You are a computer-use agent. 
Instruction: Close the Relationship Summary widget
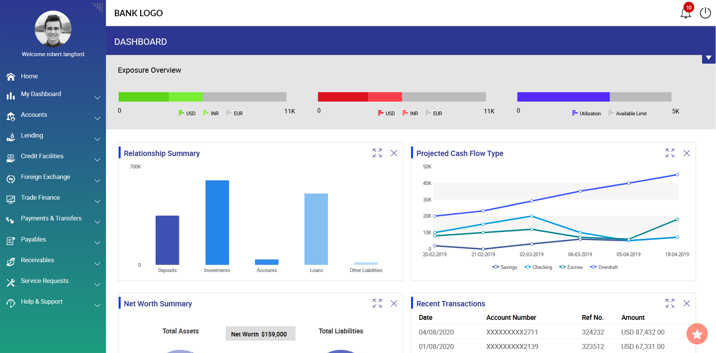(x=394, y=153)
